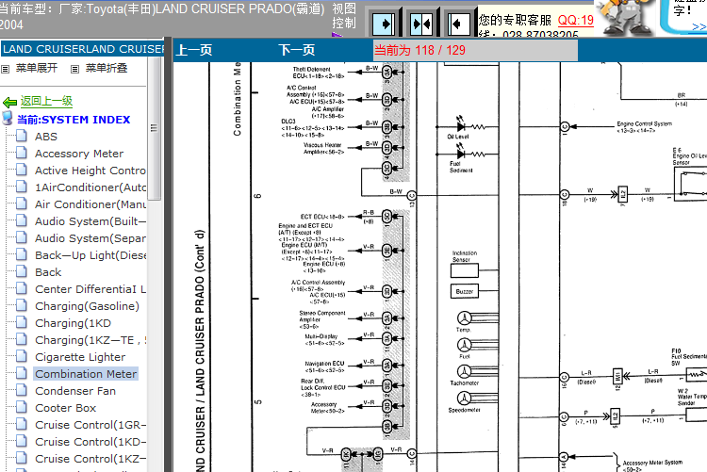Click document icon beside Cooter Box

(22, 407)
